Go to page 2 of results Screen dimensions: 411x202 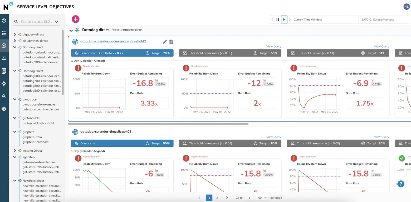click(217, 198)
